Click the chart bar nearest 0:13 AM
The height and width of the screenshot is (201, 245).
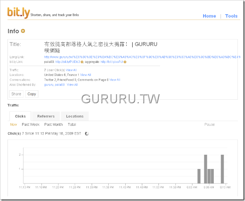click(x=222, y=169)
